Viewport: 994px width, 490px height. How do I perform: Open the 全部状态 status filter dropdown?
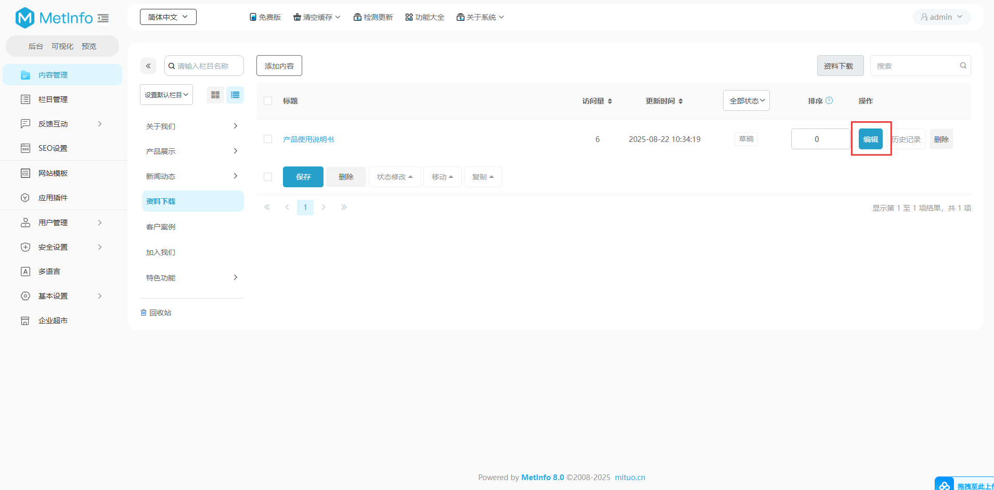(x=746, y=100)
